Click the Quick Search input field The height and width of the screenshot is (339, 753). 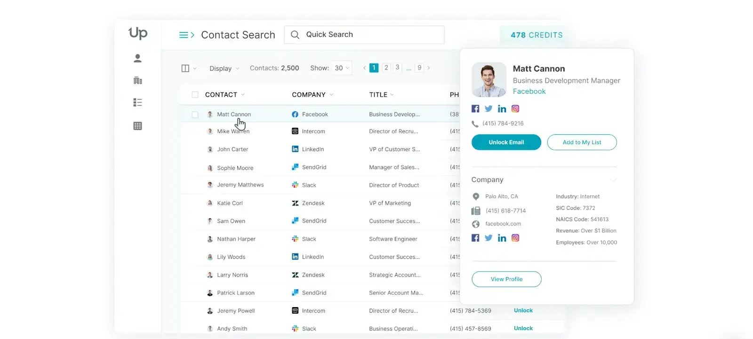coord(372,35)
